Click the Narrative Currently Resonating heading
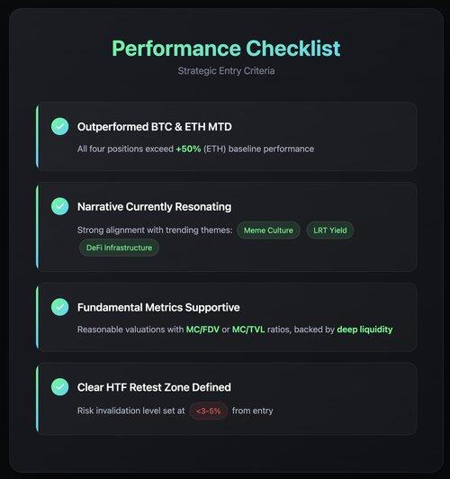450x479 pixels. coord(155,207)
